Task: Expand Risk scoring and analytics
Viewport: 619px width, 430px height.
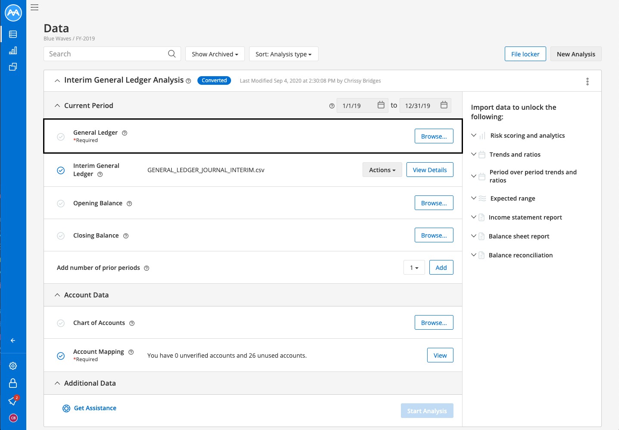Action: coord(474,135)
